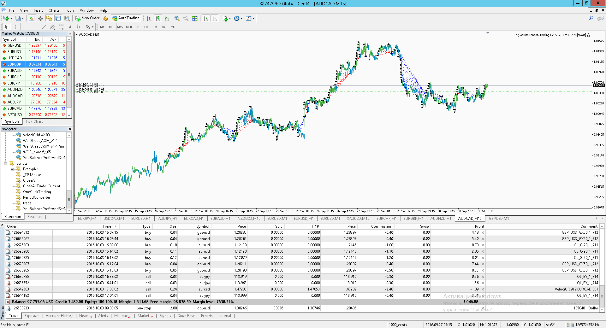Switch timeframe to W1
Viewport: 606px width, 328px height.
pyautogui.click(x=164, y=27)
